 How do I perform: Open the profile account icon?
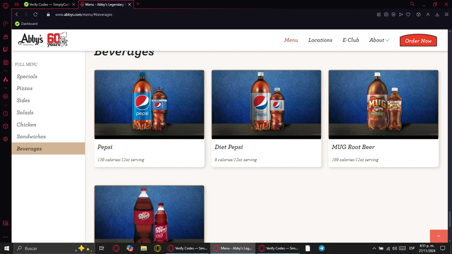tap(428, 14)
